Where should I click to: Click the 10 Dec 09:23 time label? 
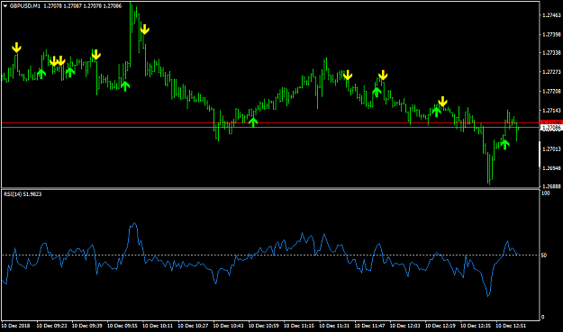click(51, 326)
